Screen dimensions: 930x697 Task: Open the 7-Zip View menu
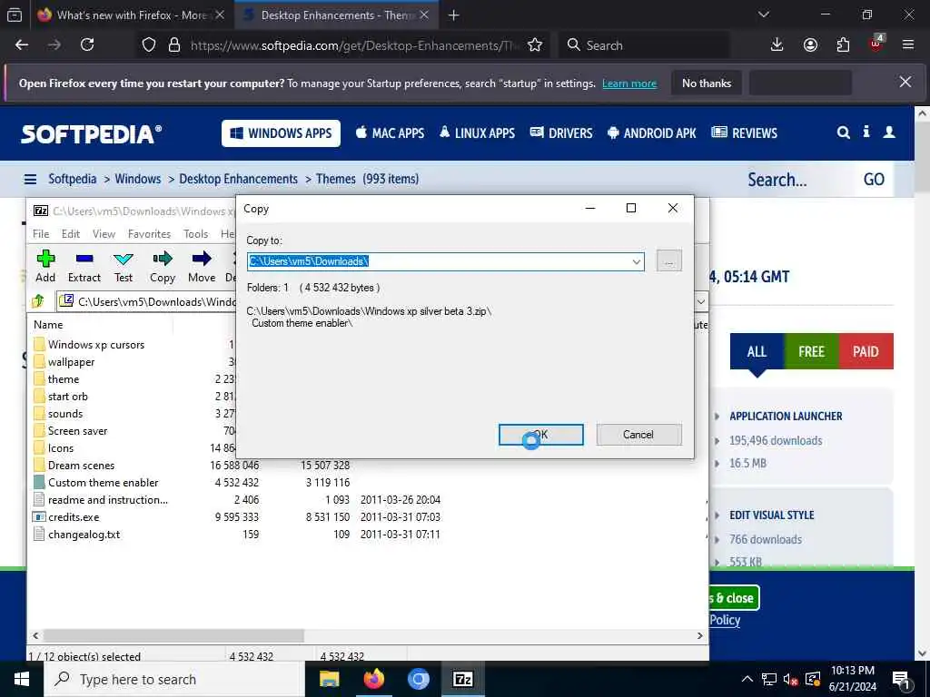click(104, 233)
